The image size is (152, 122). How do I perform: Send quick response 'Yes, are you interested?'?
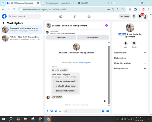[x=65, y=81]
